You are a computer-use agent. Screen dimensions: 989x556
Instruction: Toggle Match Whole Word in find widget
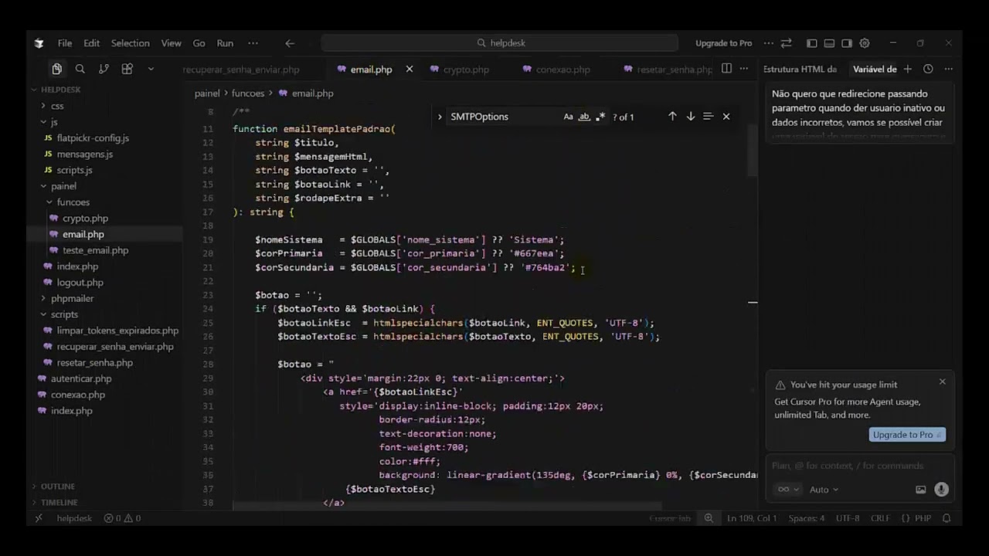[584, 117]
